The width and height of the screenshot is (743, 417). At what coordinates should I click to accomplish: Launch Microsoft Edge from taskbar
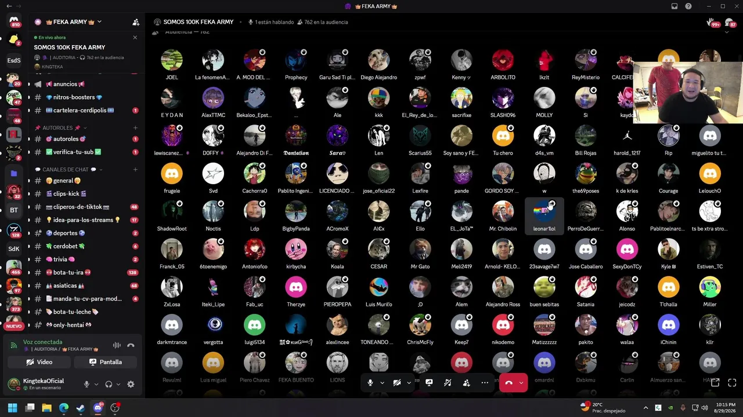[x=64, y=408]
